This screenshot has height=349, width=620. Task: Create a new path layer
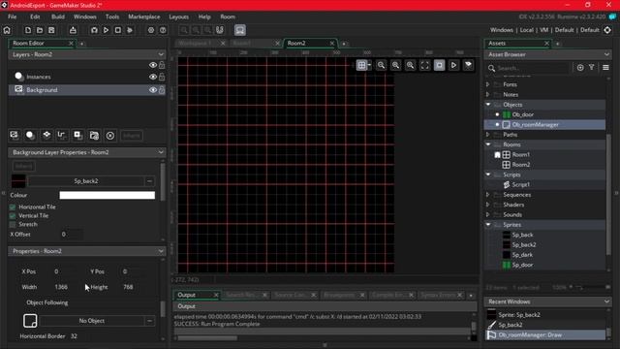(x=62, y=136)
